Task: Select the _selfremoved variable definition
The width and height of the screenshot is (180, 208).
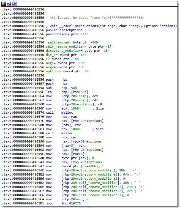Action: coord(72,42)
